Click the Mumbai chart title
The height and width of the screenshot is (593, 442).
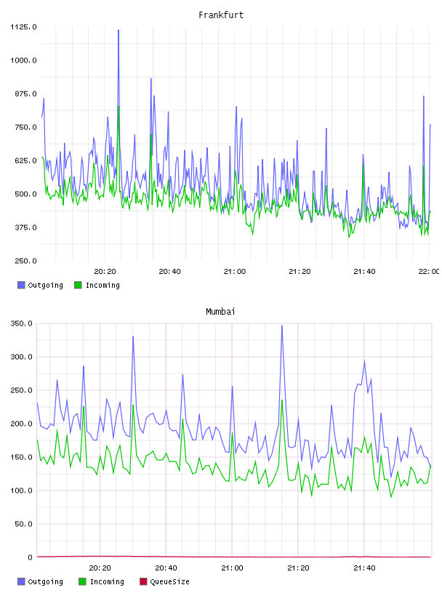coord(220,312)
